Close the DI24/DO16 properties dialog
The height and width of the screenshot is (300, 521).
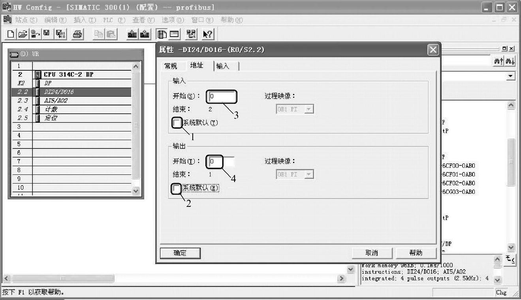[x=433, y=50]
